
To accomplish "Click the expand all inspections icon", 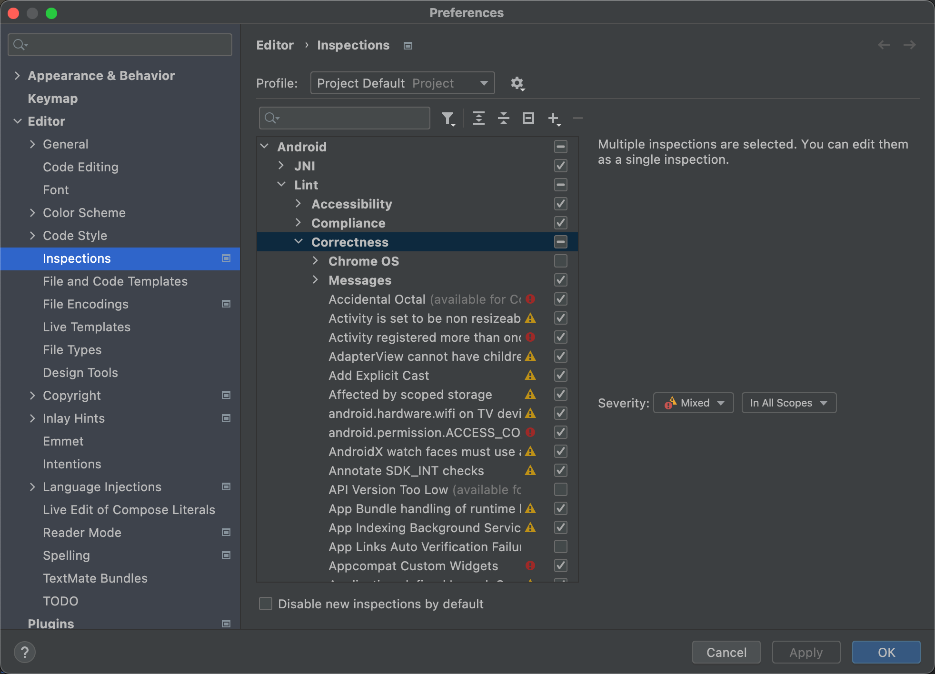I will tap(479, 118).
